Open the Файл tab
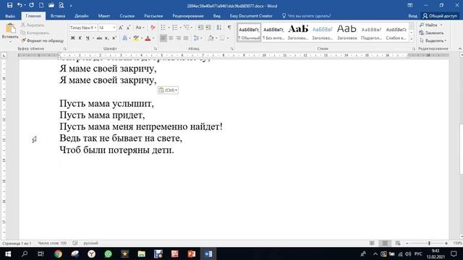 [10, 16]
